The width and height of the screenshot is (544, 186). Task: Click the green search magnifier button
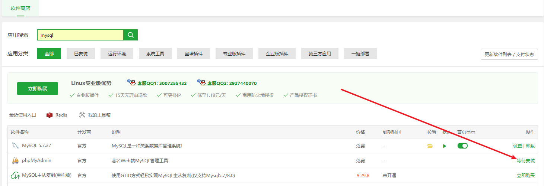point(130,35)
